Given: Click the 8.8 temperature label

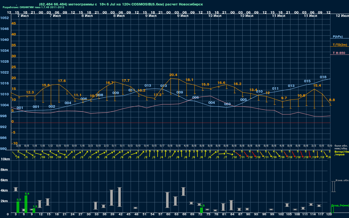Looking at the screenshot, I should pyautogui.click(x=332, y=100).
